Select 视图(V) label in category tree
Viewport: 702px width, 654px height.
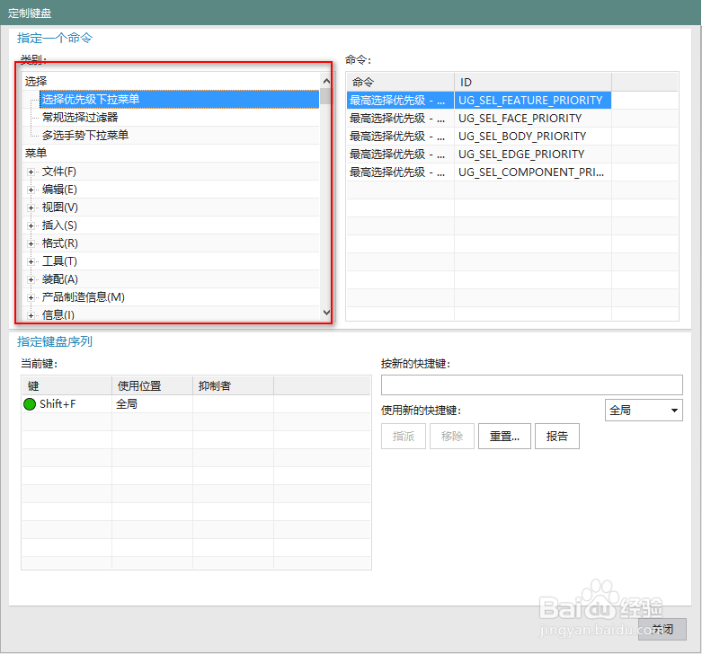pyautogui.click(x=60, y=208)
